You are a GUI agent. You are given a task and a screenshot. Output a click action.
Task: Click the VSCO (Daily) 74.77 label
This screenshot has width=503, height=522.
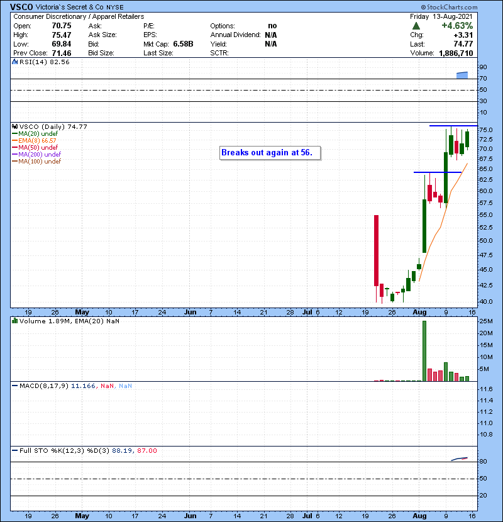53,126
